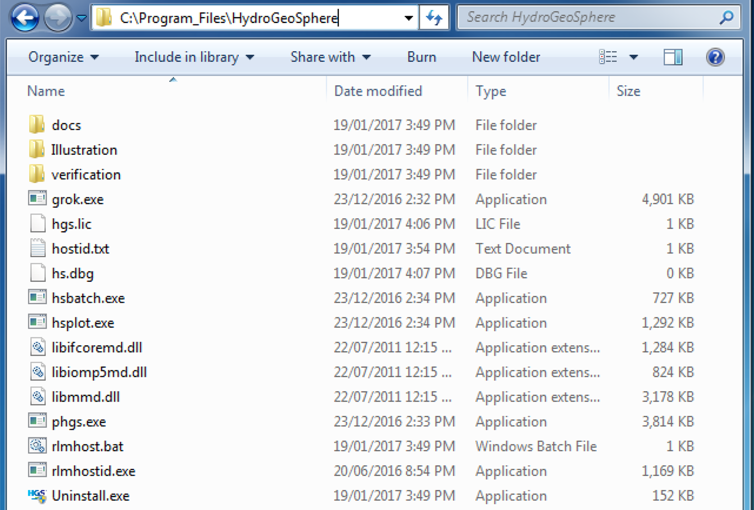The width and height of the screenshot is (754, 510).
Task: Select the hgs.lic file icon
Action: (38, 223)
